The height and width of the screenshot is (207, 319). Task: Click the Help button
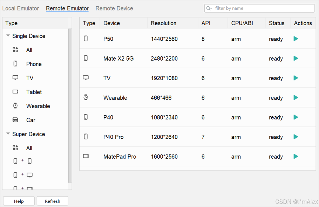(19, 201)
